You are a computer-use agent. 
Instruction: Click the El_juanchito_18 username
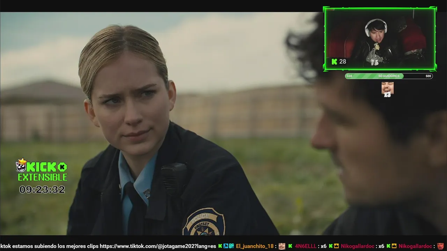click(255, 246)
